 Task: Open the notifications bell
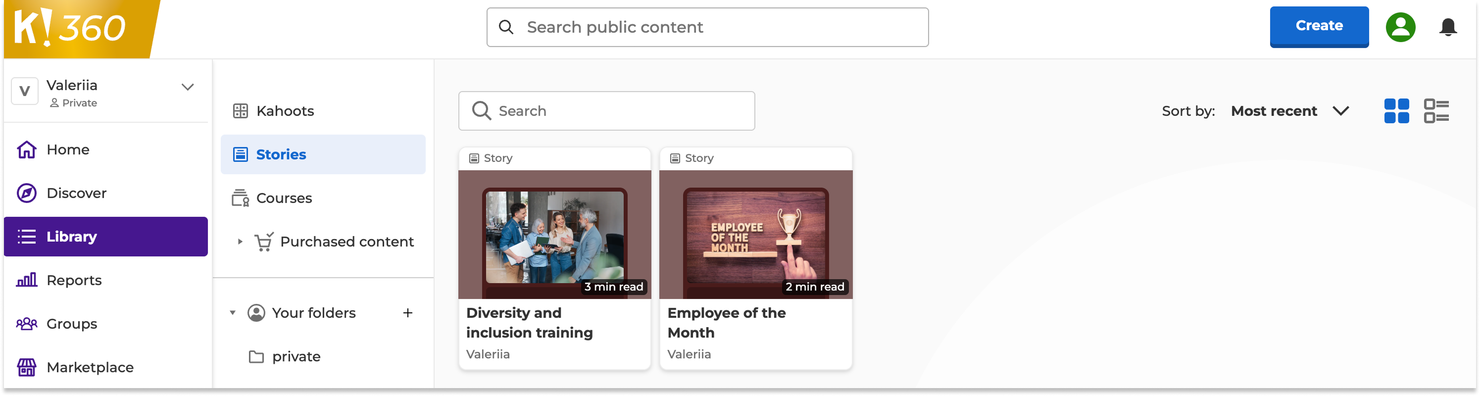click(x=1447, y=27)
